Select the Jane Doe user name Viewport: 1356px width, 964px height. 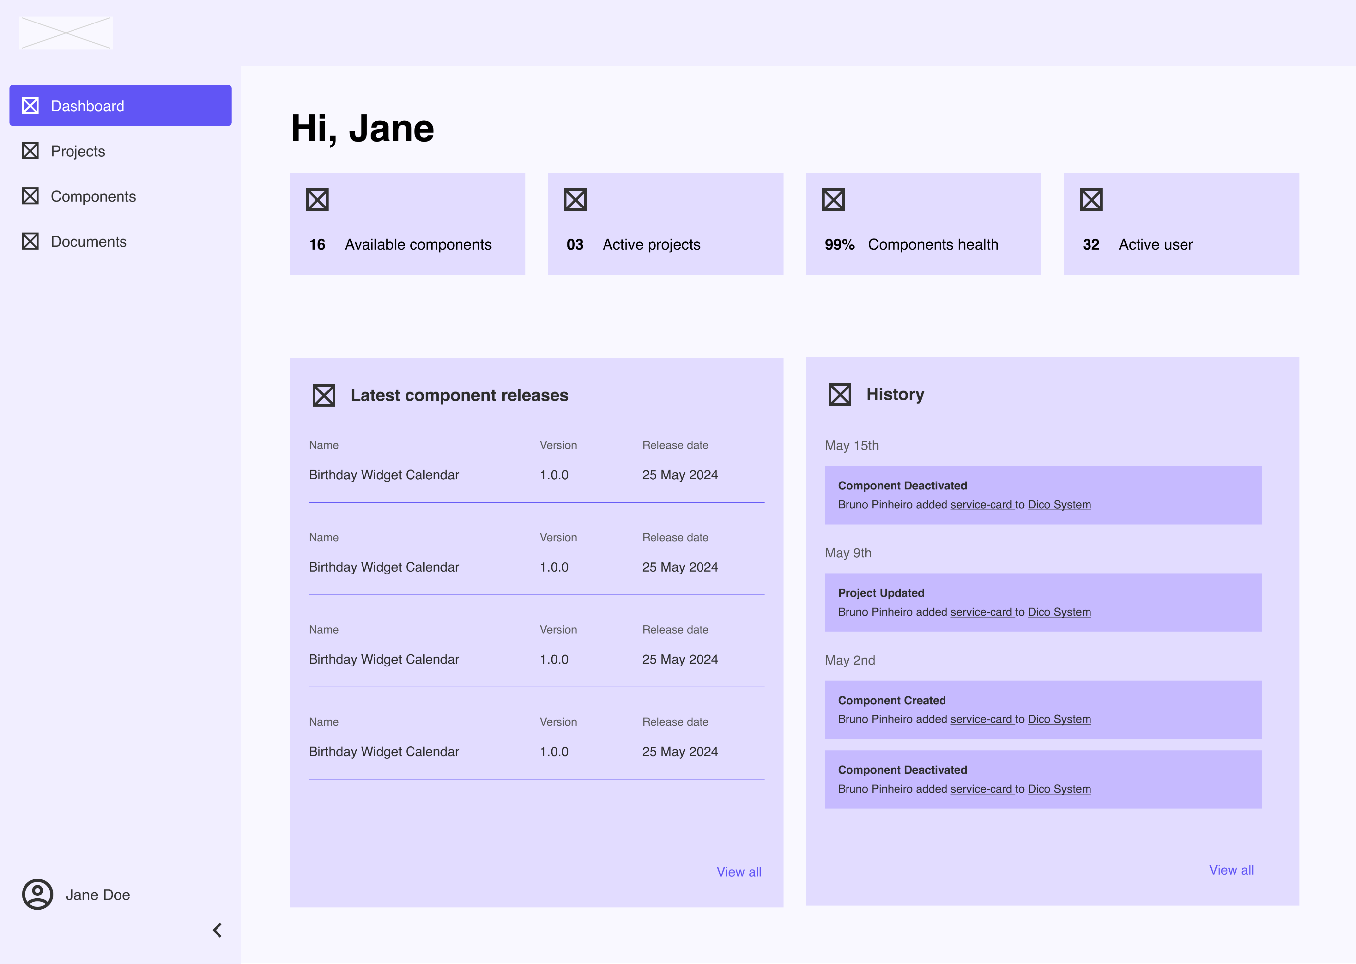(x=98, y=895)
